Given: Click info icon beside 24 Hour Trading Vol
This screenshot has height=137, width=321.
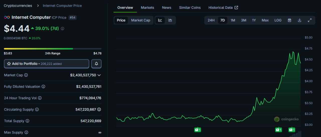Looking at the screenshot, I should pos(40,98).
